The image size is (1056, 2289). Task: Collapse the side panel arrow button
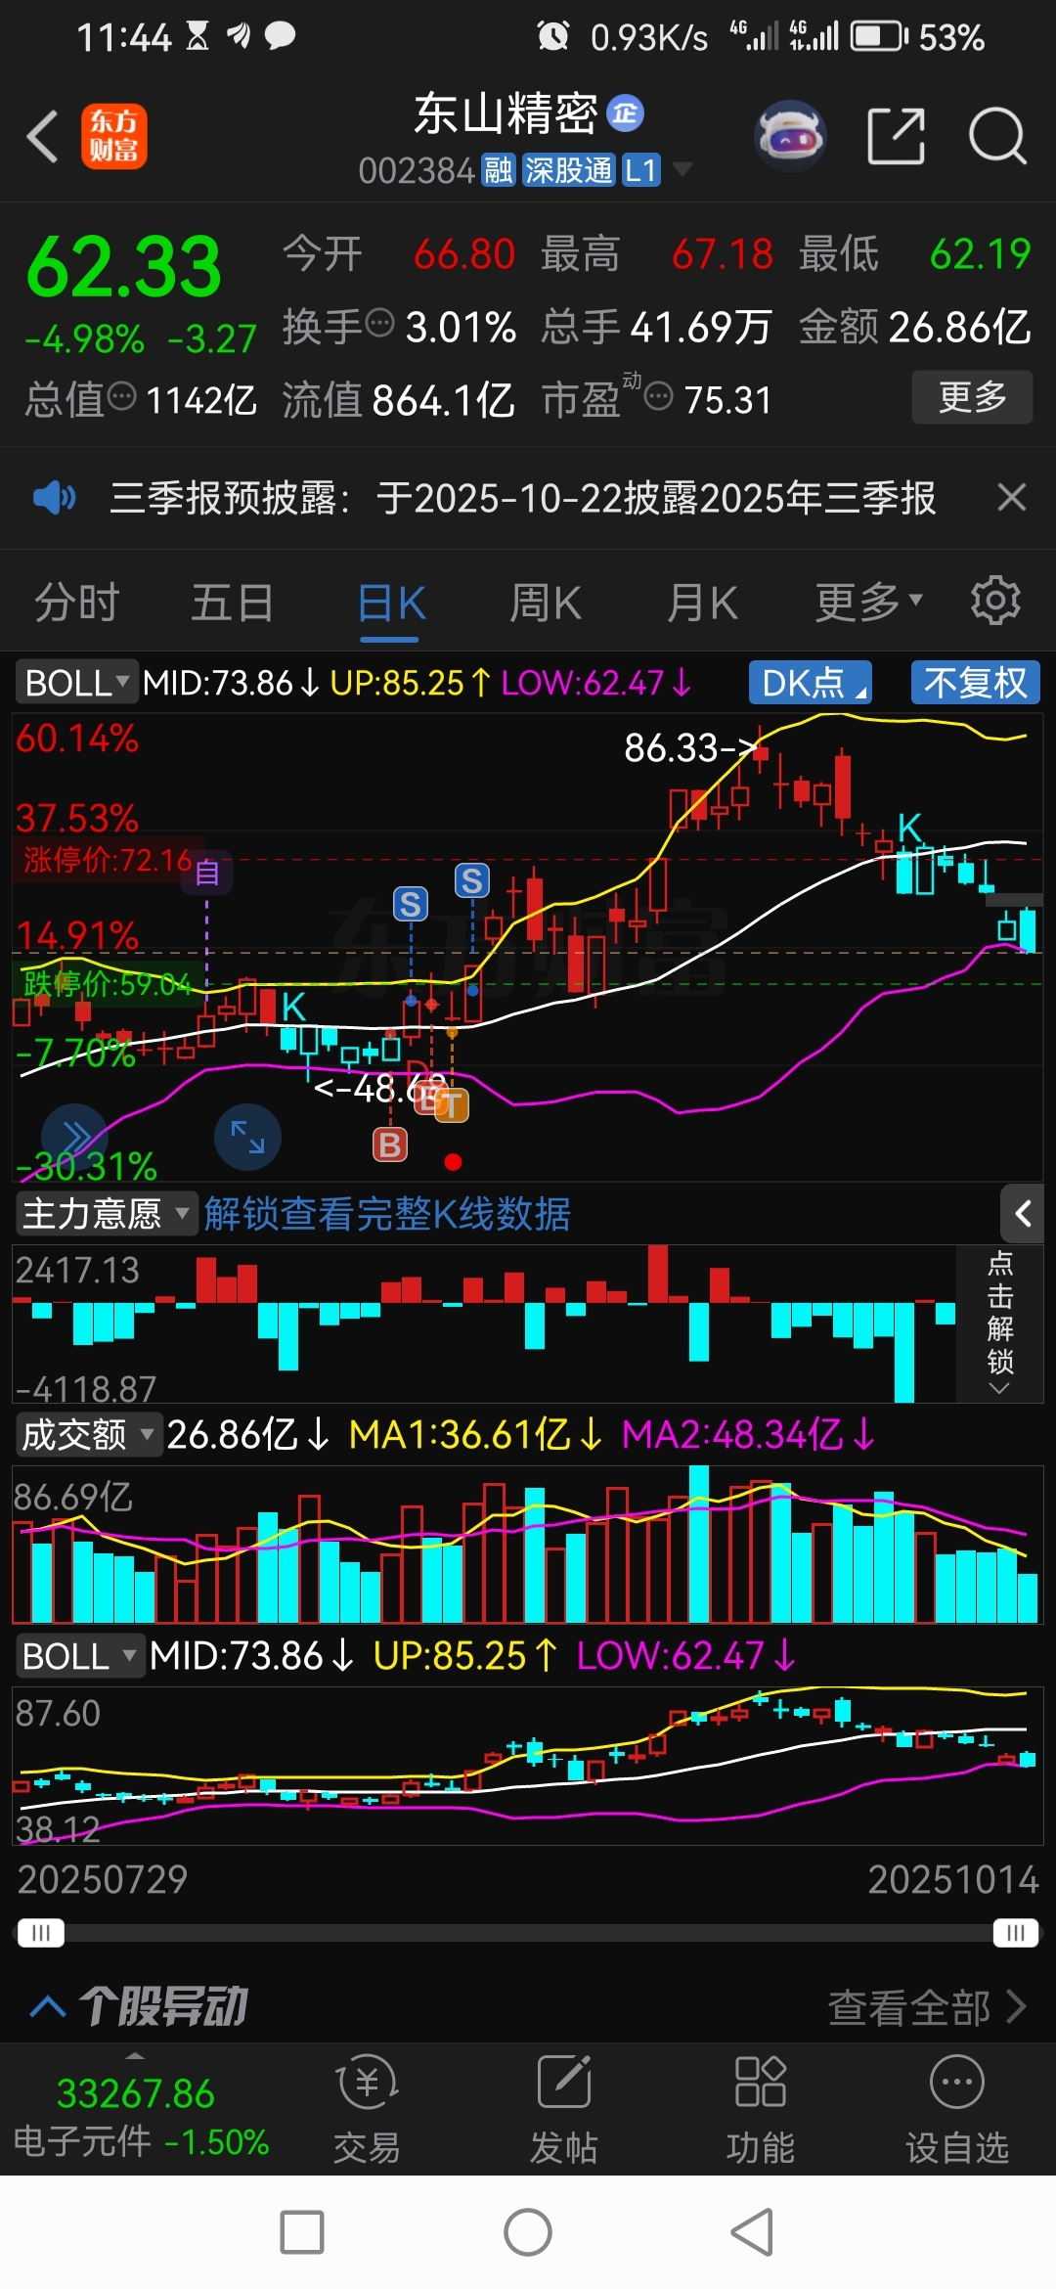coord(1023,1214)
